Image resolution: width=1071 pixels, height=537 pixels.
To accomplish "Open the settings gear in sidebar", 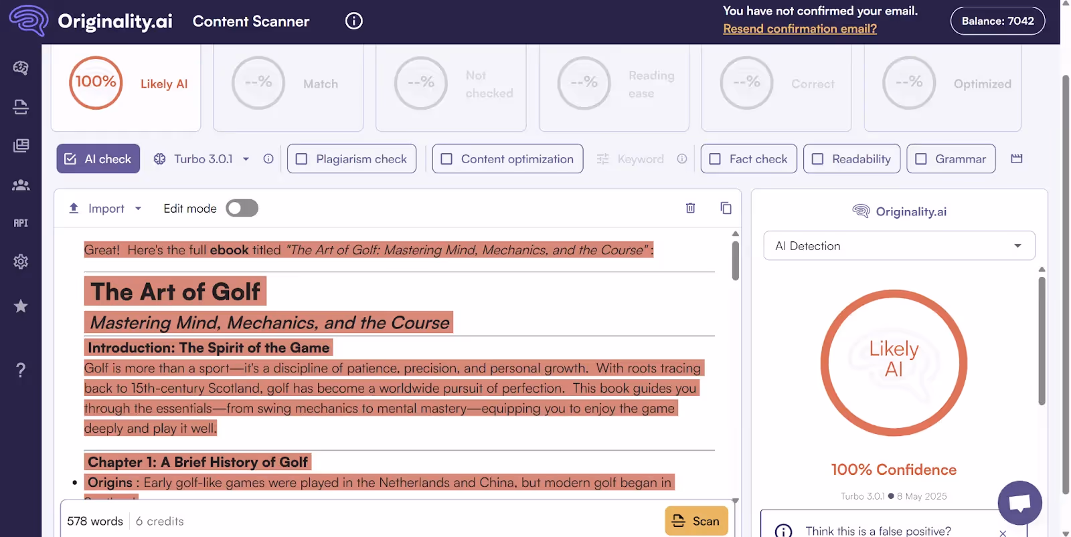I will 21,261.
